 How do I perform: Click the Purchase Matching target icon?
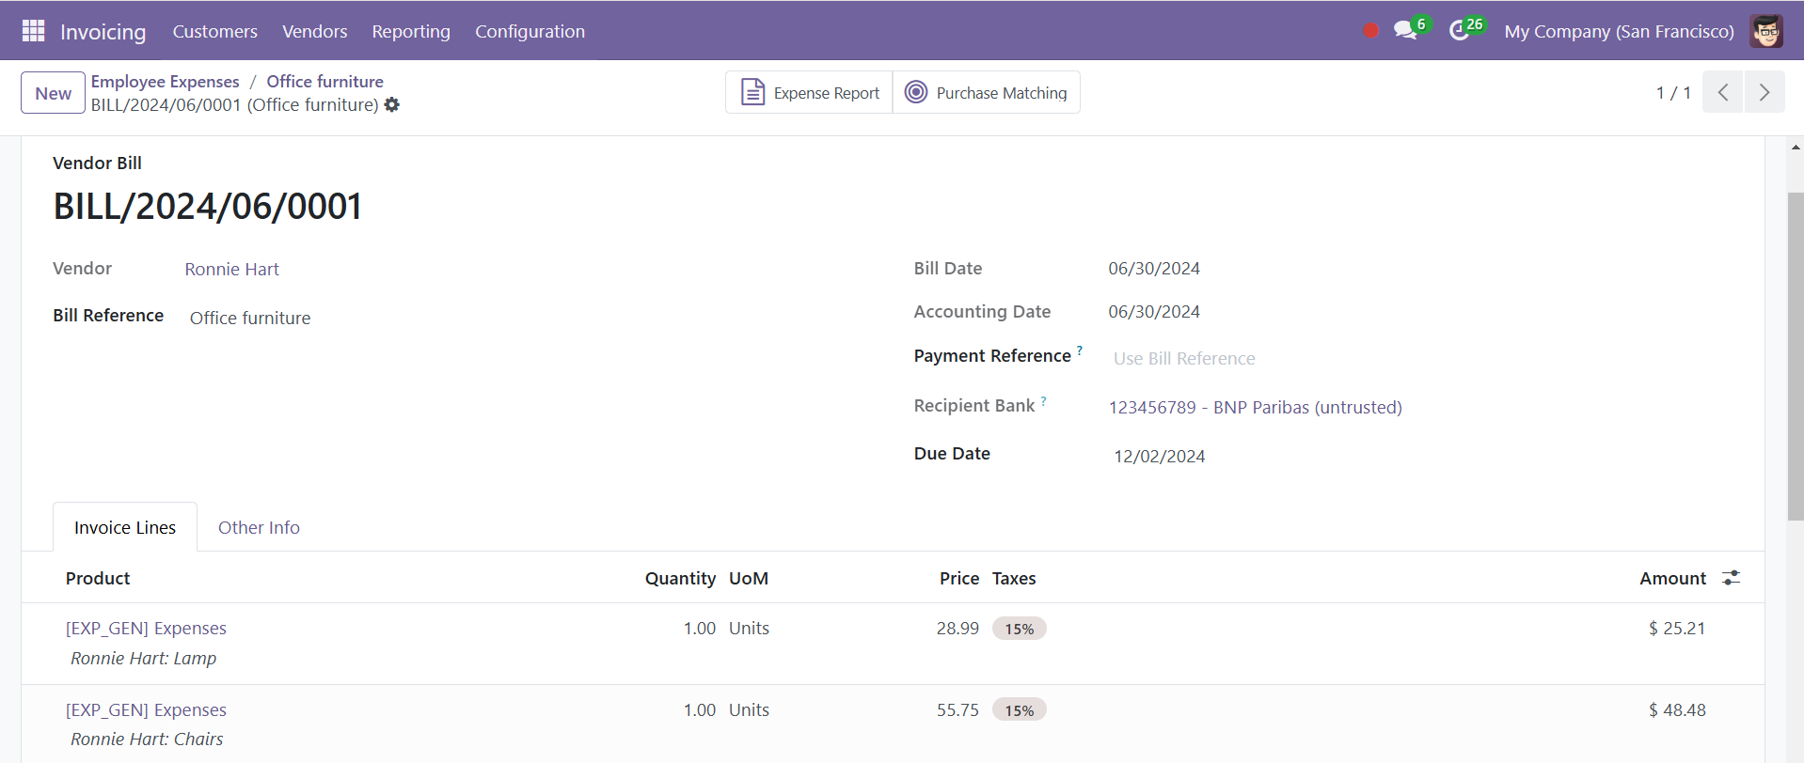tap(915, 92)
